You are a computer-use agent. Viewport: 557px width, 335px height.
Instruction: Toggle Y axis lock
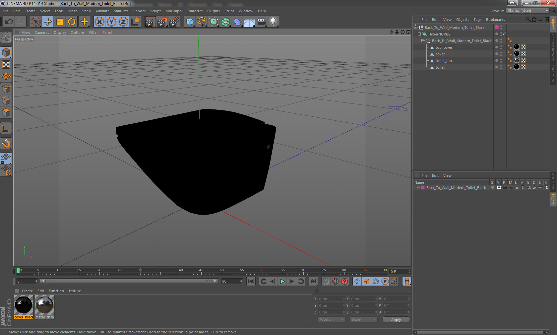pos(111,22)
